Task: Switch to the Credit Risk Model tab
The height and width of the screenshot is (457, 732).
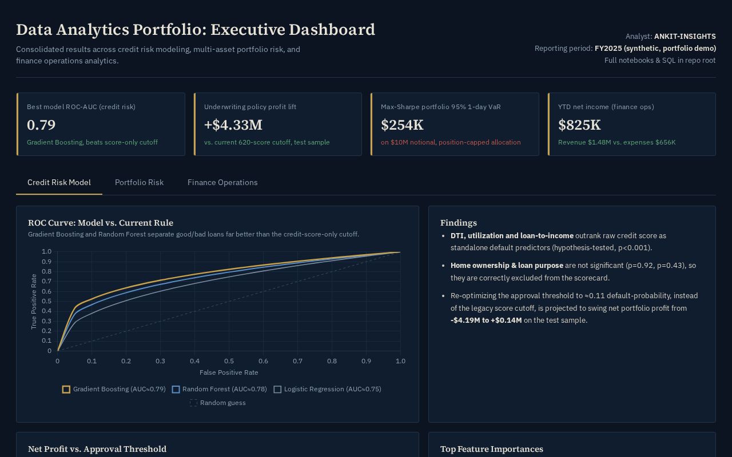Action: [x=59, y=182]
